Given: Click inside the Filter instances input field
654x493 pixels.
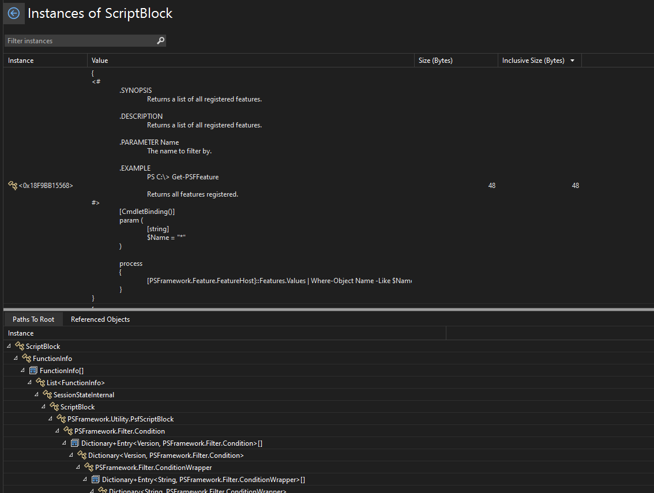Looking at the screenshot, I should [75, 40].
